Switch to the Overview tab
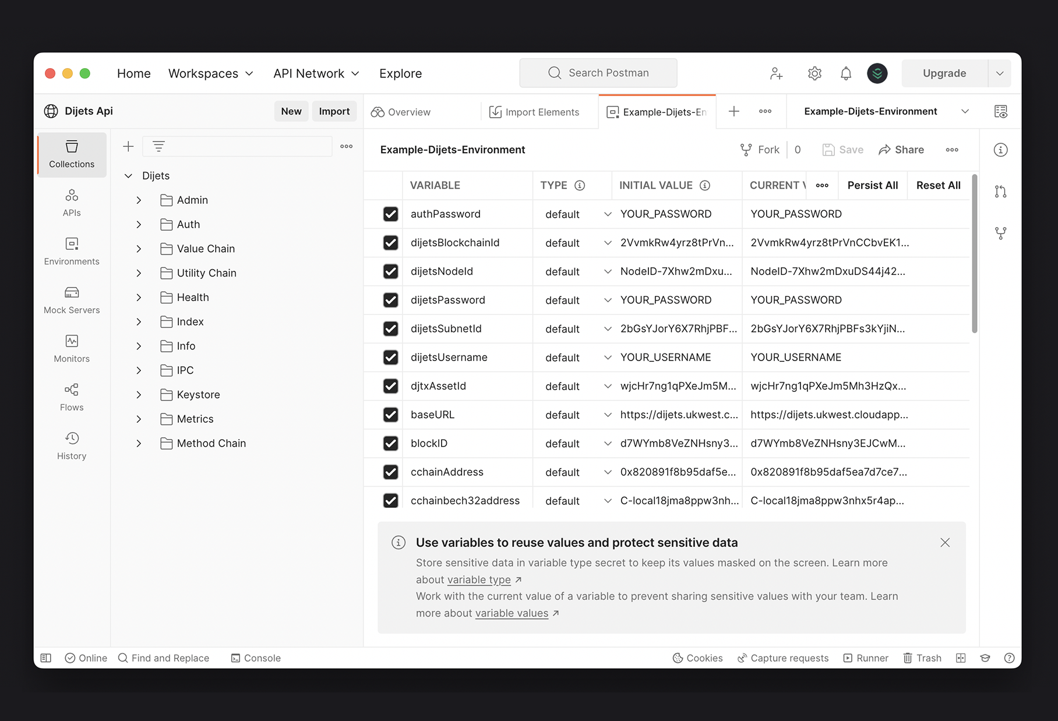Screen dimensions: 1058x721 pos(401,112)
